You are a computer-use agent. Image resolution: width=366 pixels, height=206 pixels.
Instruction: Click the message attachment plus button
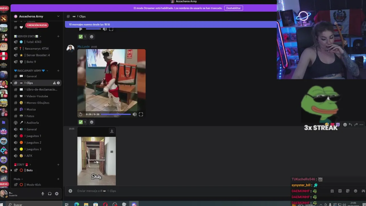70,191
